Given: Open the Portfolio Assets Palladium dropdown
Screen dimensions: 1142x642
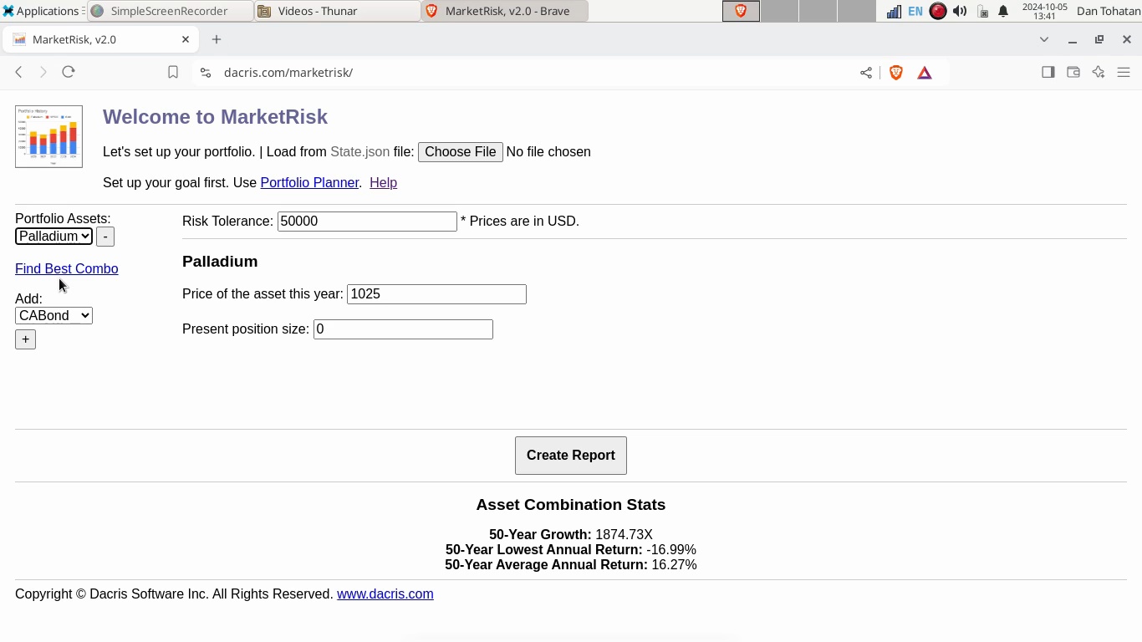Looking at the screenshot, I should click(x=54, y=237).
